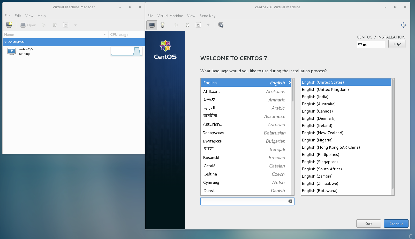This screenshot has height=239, width=415.
Task: Switch to fullscreen view icon
Action: tap(403, 25)
